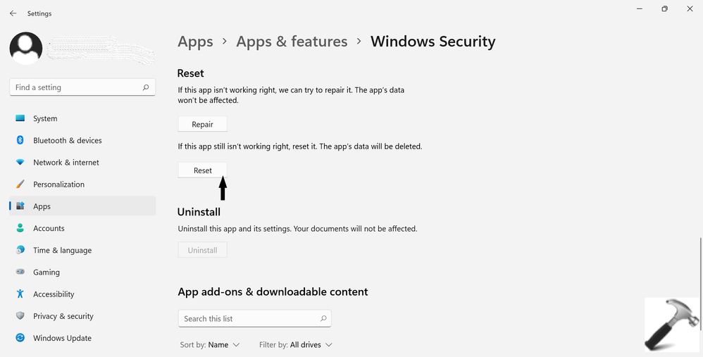Open Accessibility settings
Screen dimensions: 703x357
pyautogui.click(x=82, y=294)
